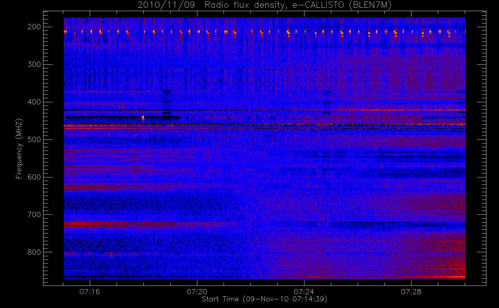Click the 'Start Time (09-Nov-10 07:14:39)' label
The height and width of the screenshot is (308, 499).
tap(264, 299)
